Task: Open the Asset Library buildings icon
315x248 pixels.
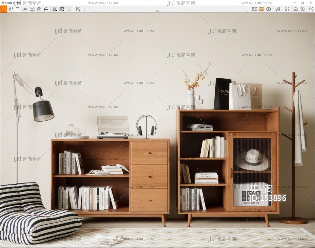Action: pos(39,9)
